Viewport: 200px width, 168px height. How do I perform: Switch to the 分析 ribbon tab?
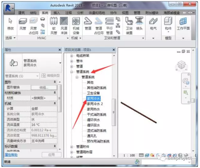pyautogui.click(x=80, y=13)
